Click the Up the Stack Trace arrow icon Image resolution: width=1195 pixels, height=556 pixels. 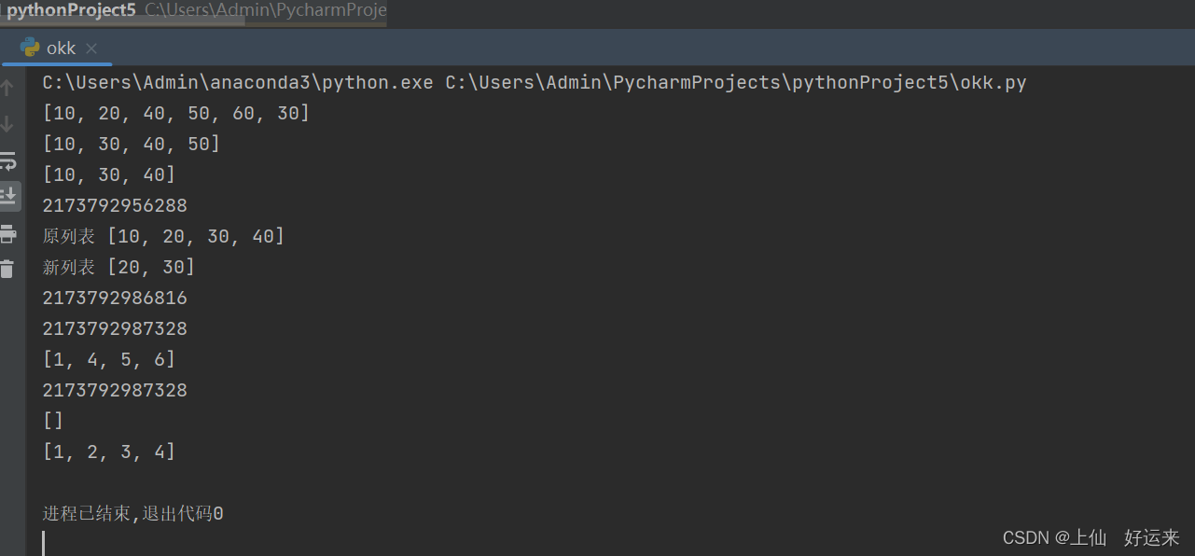click(9, 86)
